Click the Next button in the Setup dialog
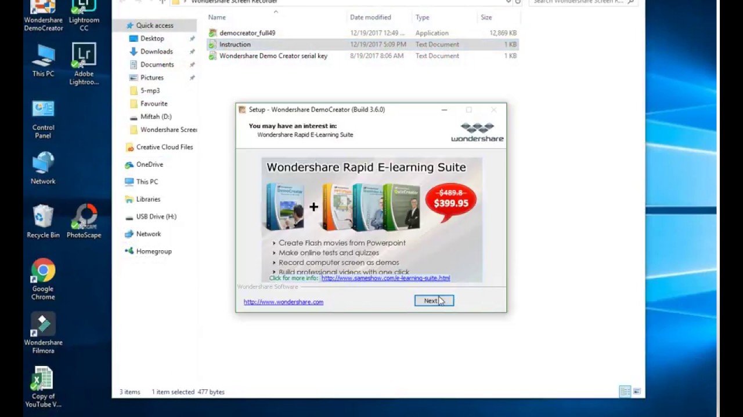This screenshot has width=743, height=417. pyautogui.click(x=434, y=301)
